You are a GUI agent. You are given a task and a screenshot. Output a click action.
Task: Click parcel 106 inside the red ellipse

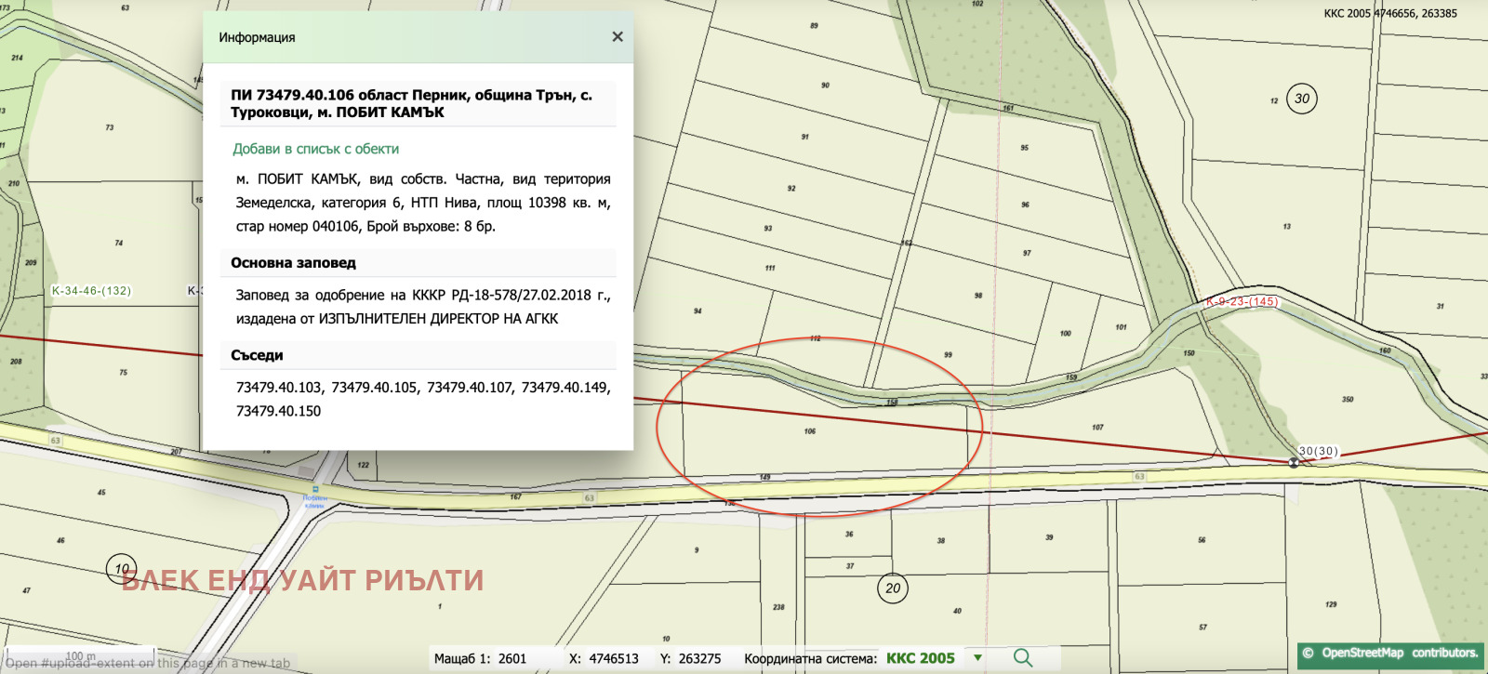(x=810, y=431)
